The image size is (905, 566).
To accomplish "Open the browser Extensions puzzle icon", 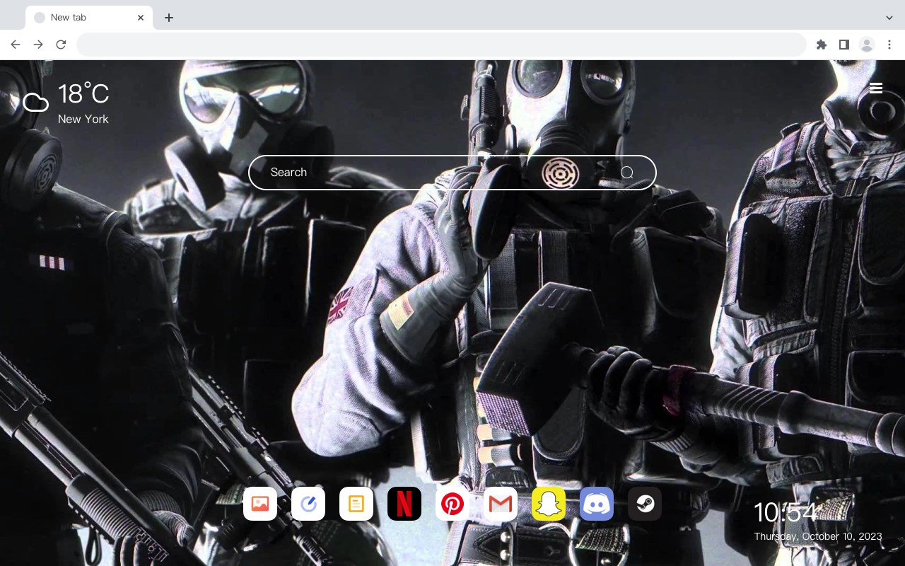I will coord(821,45).
